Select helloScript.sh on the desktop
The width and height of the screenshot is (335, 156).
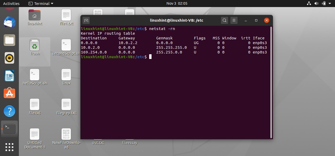coord(35,77)
